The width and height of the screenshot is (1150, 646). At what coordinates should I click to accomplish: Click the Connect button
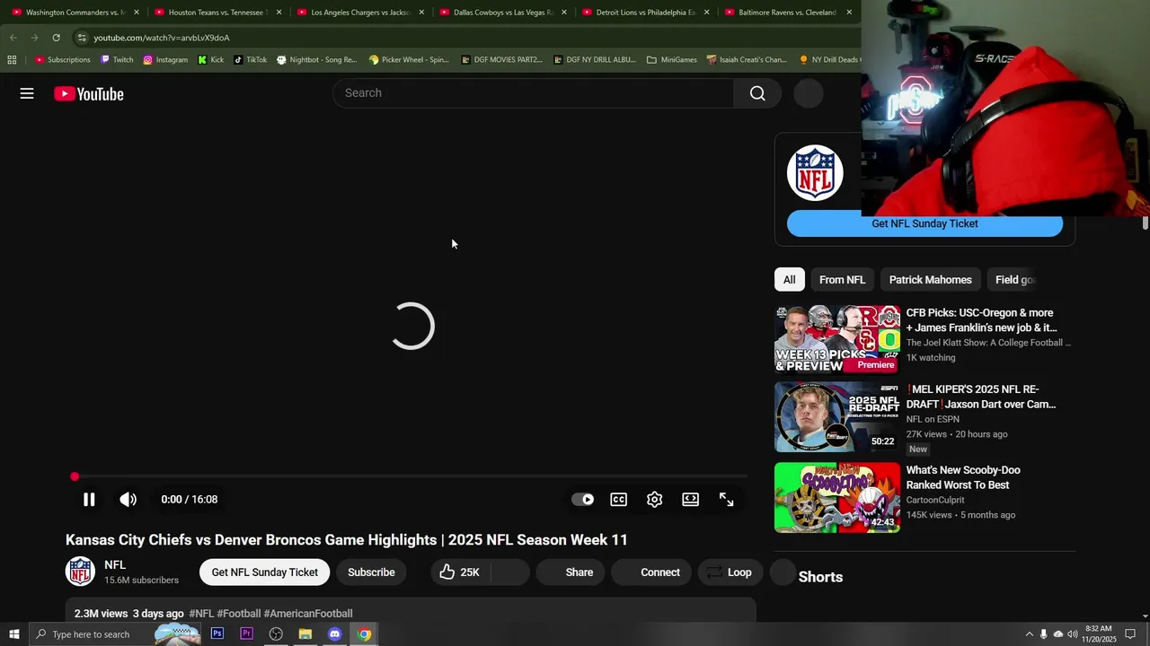pyautogui.click(x=650, y=572)
